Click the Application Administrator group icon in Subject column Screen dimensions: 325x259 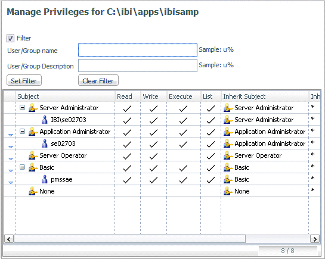click(x=33, y=132)
